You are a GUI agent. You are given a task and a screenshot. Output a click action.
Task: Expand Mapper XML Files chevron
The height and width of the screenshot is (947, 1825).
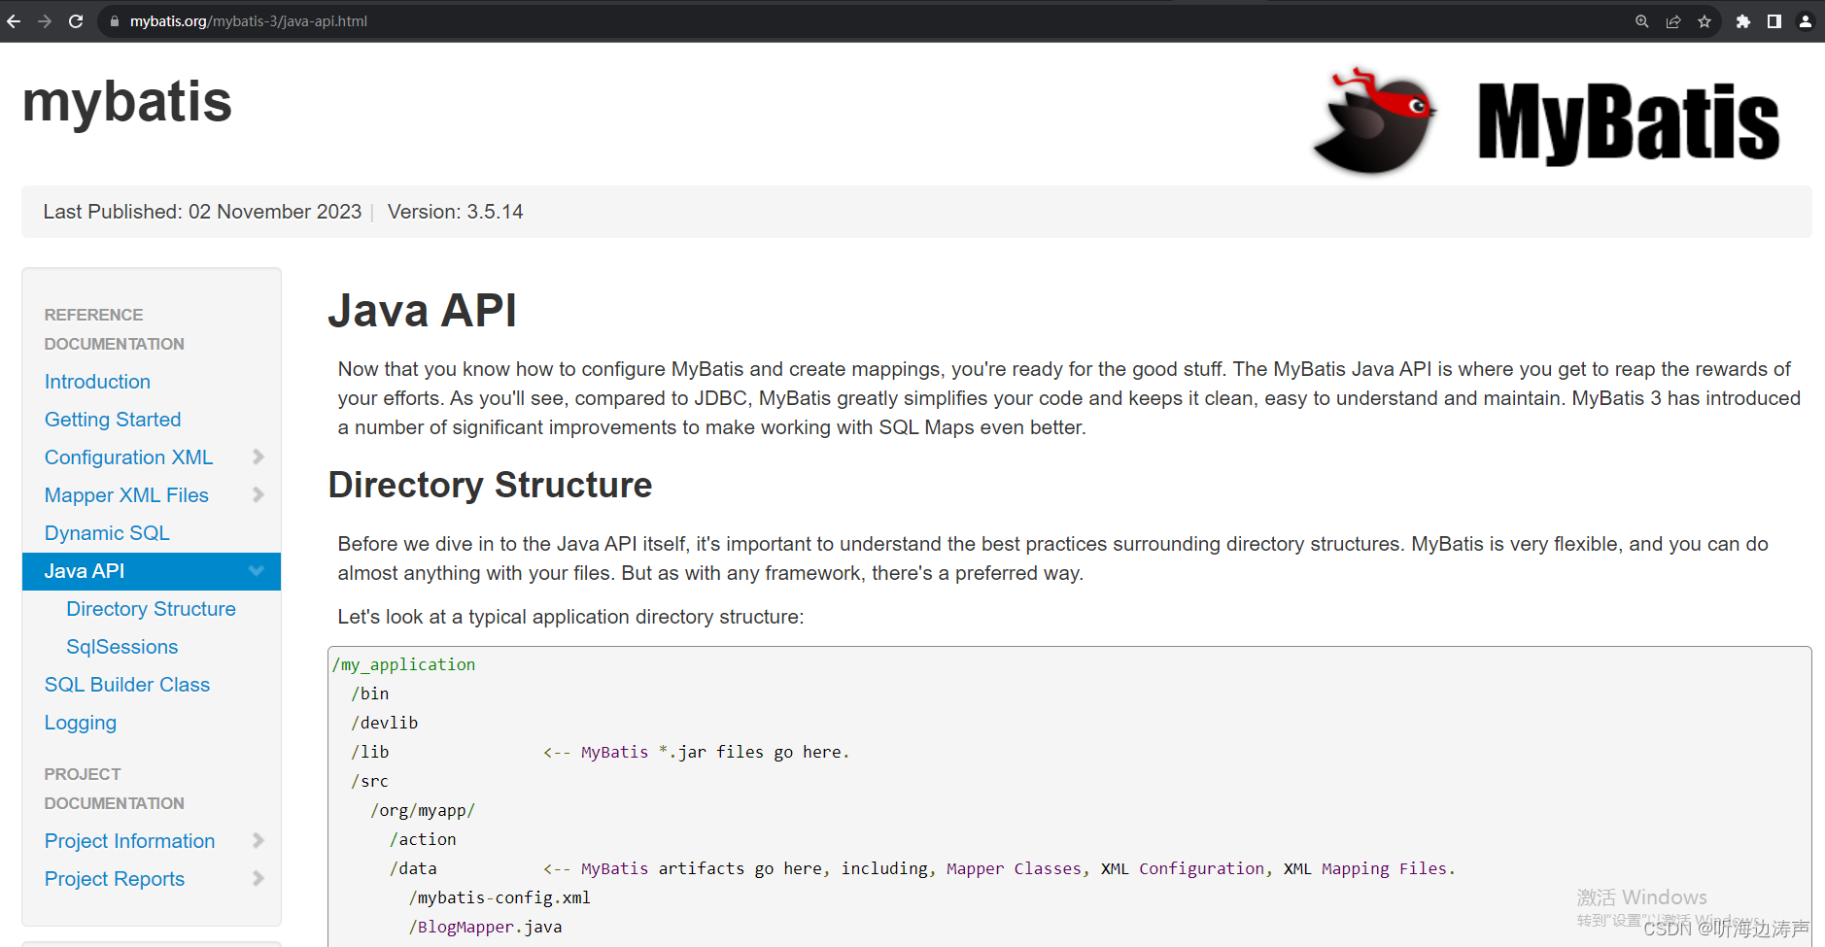pyautogui.click(x=258, y=494)
